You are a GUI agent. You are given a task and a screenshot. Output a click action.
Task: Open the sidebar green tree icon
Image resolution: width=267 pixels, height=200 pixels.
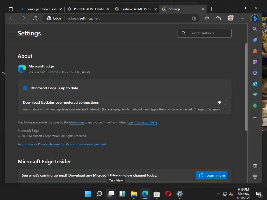[x=255, y=106]
